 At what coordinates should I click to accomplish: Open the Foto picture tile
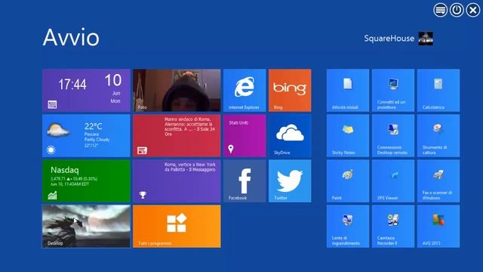pyautogui.click(x=177, y=91)
